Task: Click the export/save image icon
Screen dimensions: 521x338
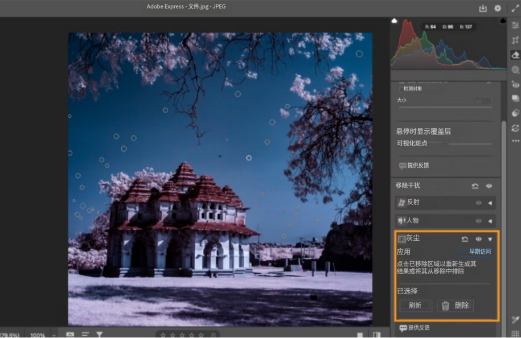Action: coord(483,8)
